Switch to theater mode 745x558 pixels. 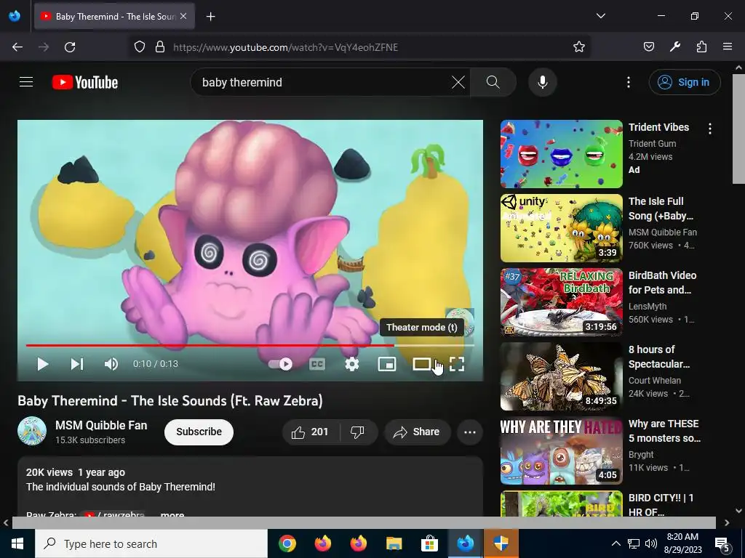coord(422,364)
